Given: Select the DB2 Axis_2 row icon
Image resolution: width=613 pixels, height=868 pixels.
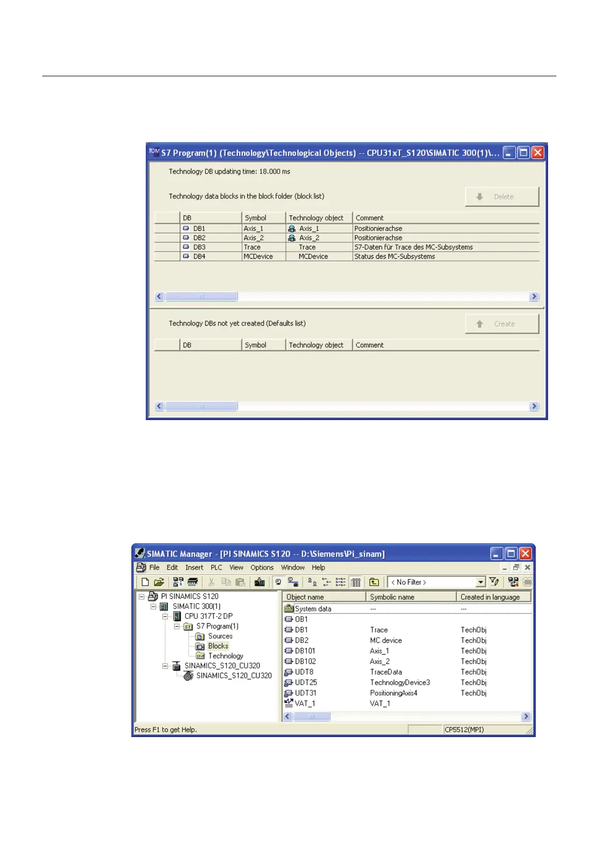Looking at the screenshot, I should pyautogui.click(x=186, y=238).
